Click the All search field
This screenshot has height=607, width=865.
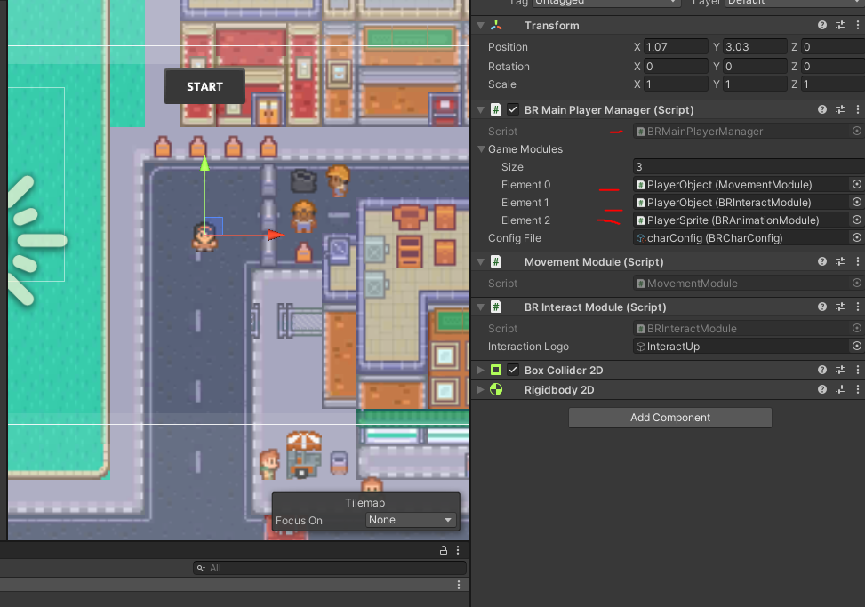coord(330,568)
